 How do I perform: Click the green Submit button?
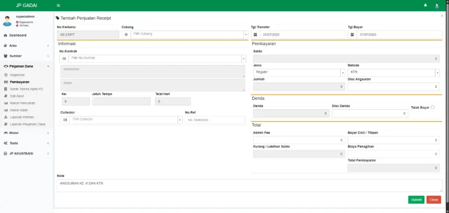(x=416, y=199)
